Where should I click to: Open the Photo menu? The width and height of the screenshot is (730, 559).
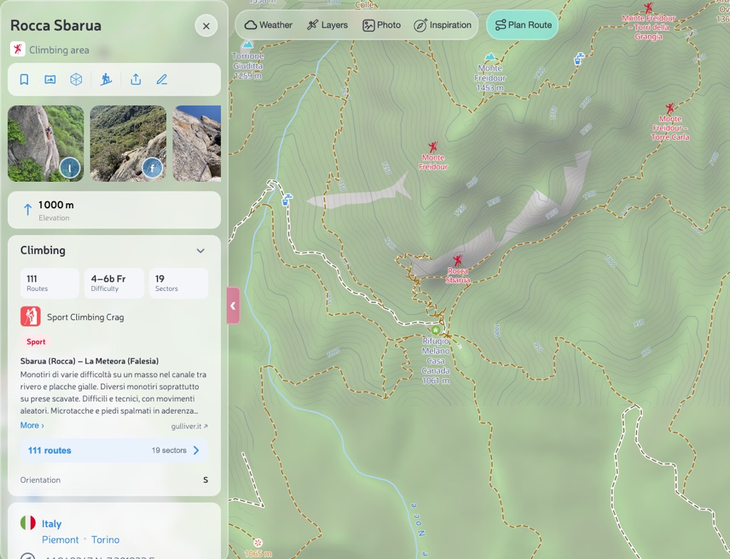[382, 25]
